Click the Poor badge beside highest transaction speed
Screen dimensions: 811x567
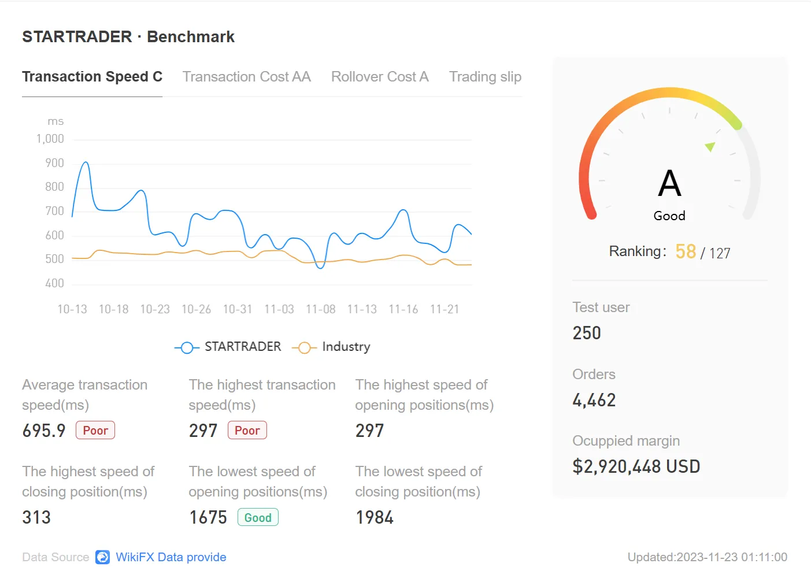247,431
